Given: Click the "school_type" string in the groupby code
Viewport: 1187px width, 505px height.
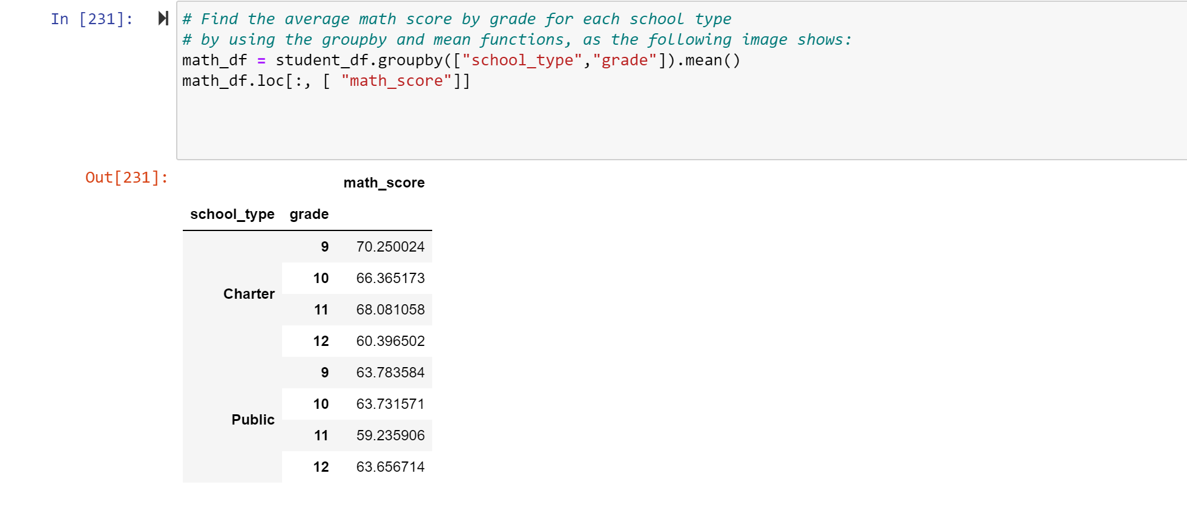Looking at the screenshot, I should [522, 60].
